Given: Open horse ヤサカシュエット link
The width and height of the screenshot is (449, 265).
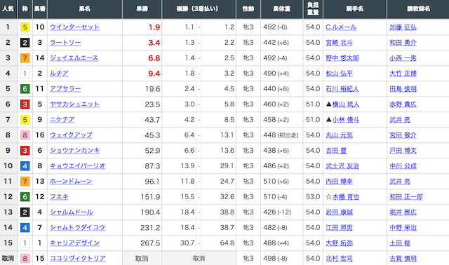Looking at the screenshot, I should click(x=75, y=104).
